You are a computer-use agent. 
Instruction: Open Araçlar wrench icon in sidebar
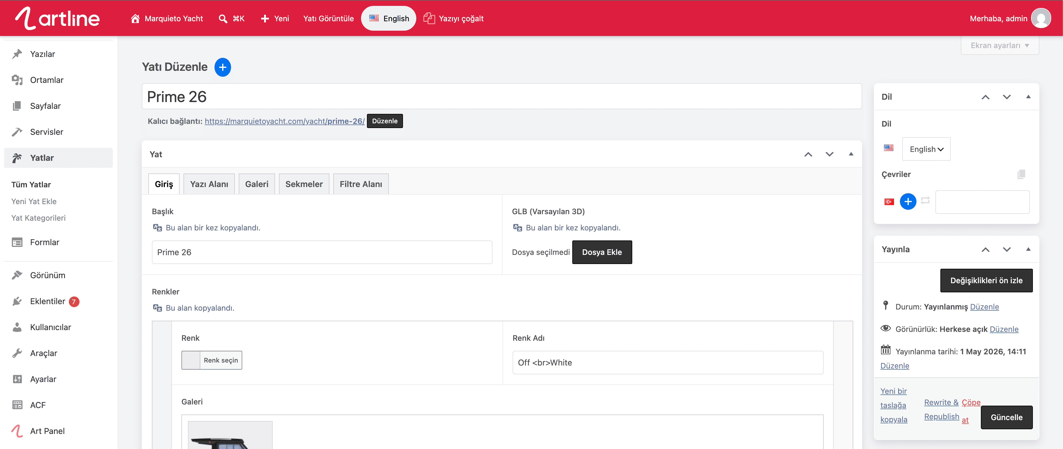click(x=17, y=353)
